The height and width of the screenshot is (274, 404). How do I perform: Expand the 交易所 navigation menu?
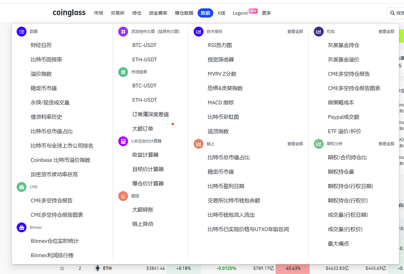(x=117, y=13)
